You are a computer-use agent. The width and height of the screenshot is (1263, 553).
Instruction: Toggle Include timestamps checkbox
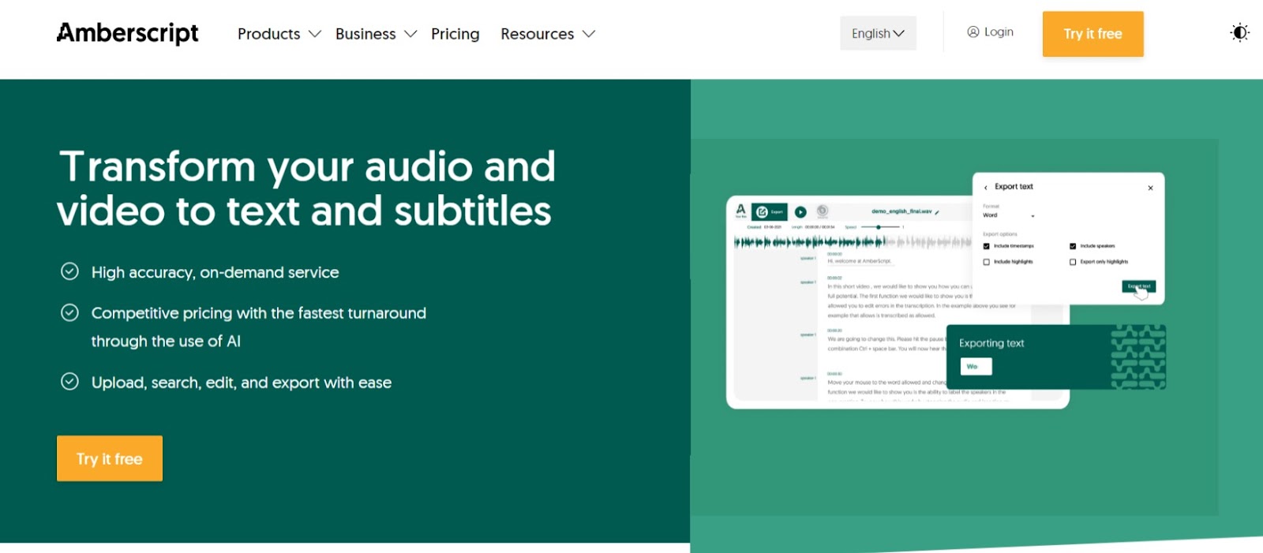click(x=986, y=246)
